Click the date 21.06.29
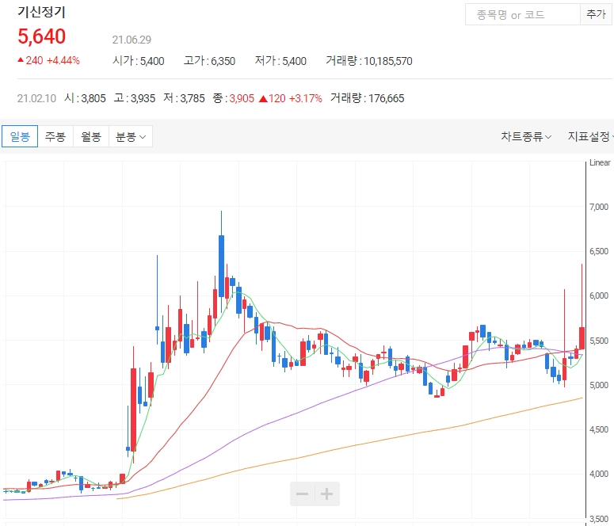This screenshot has width=614, height=526. point(132,40)
